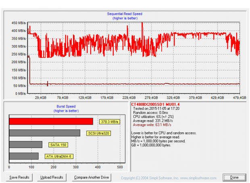Click the ATA UltraDMA 6 yellow label
The height and width of the screenshot is (183, 250).
(59, 156)
